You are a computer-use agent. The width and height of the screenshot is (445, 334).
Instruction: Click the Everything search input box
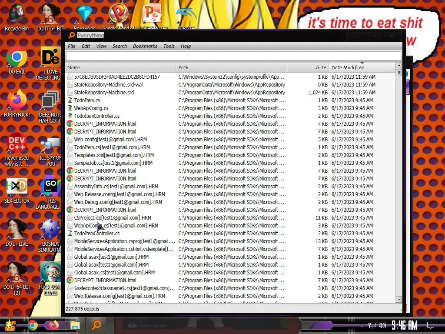[233, 56]
